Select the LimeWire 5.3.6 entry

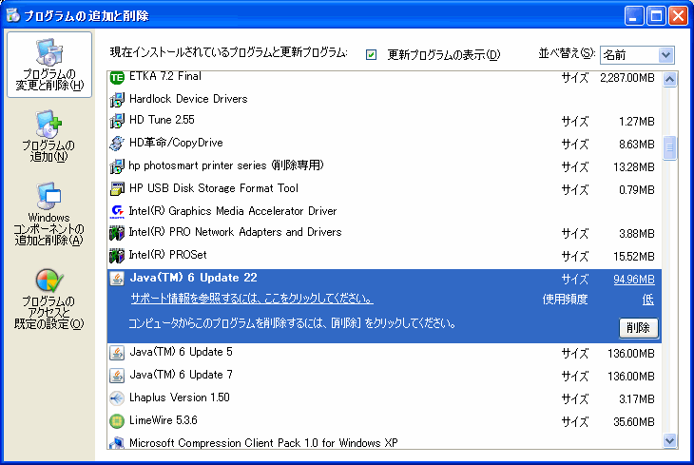click(384, 420)
